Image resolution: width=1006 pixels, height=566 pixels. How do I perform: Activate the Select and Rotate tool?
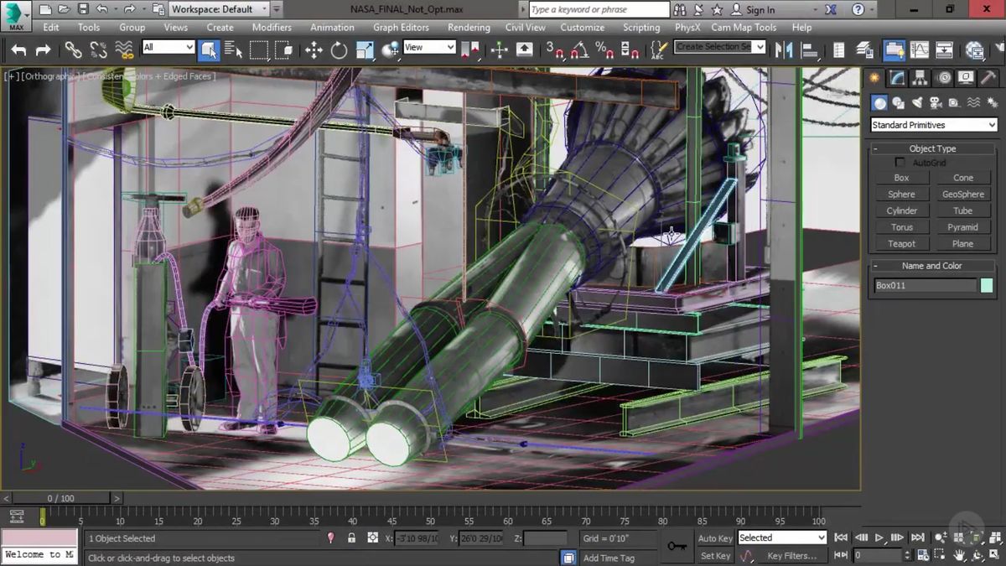tap(338, 49)
